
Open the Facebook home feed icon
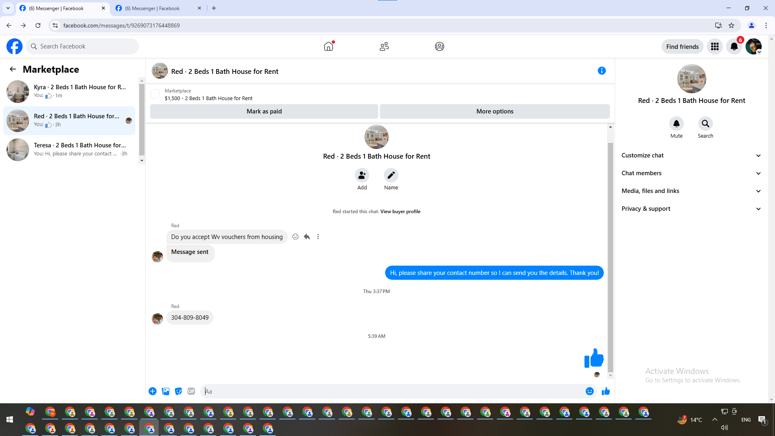[329, 46]
